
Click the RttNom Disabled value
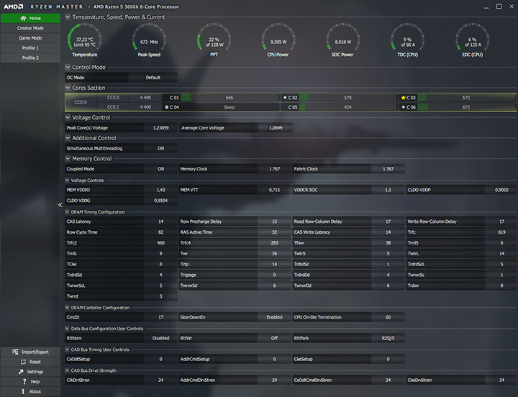pos(160,338)
